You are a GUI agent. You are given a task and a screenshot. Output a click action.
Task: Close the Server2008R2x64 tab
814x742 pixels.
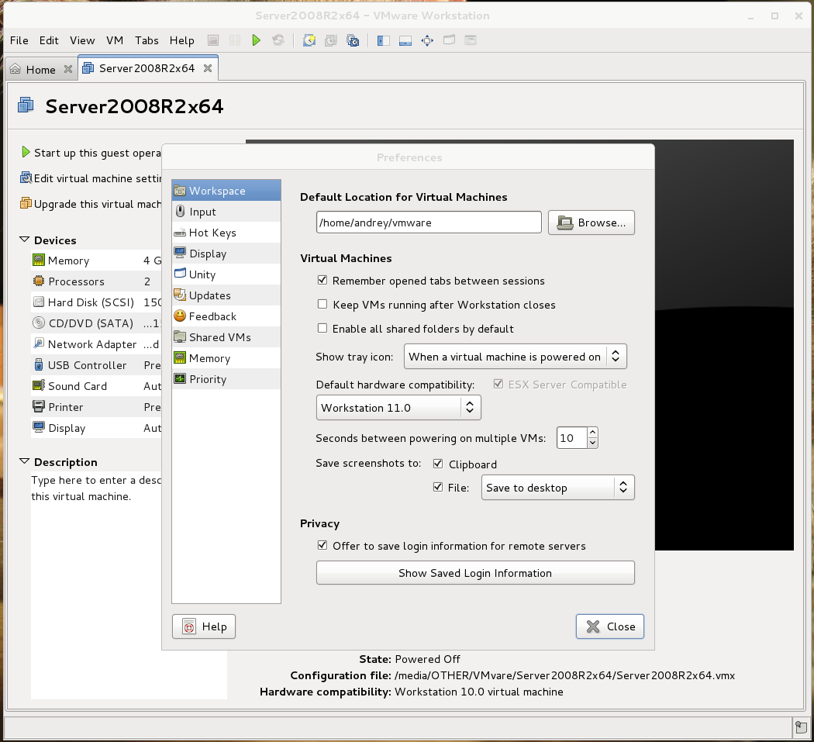tap(208, 68)
